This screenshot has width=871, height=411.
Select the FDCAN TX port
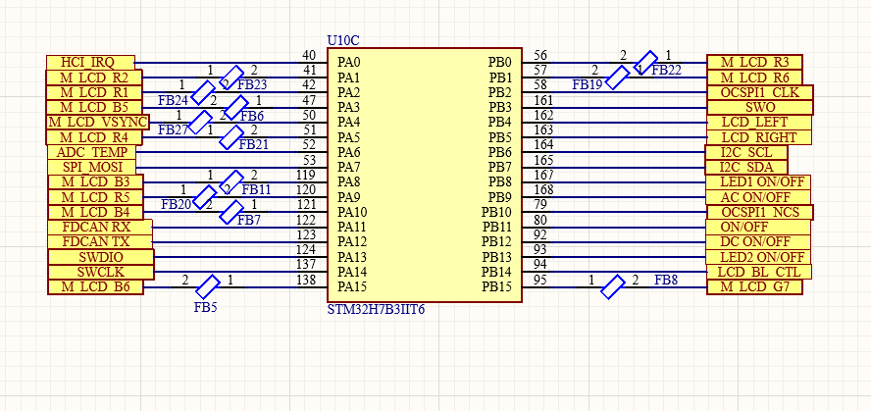click(100, 242)
